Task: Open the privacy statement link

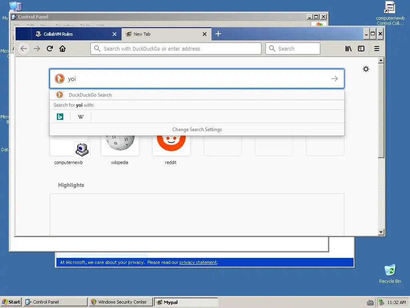Action: pyautogui.click(x=198, y=262)
